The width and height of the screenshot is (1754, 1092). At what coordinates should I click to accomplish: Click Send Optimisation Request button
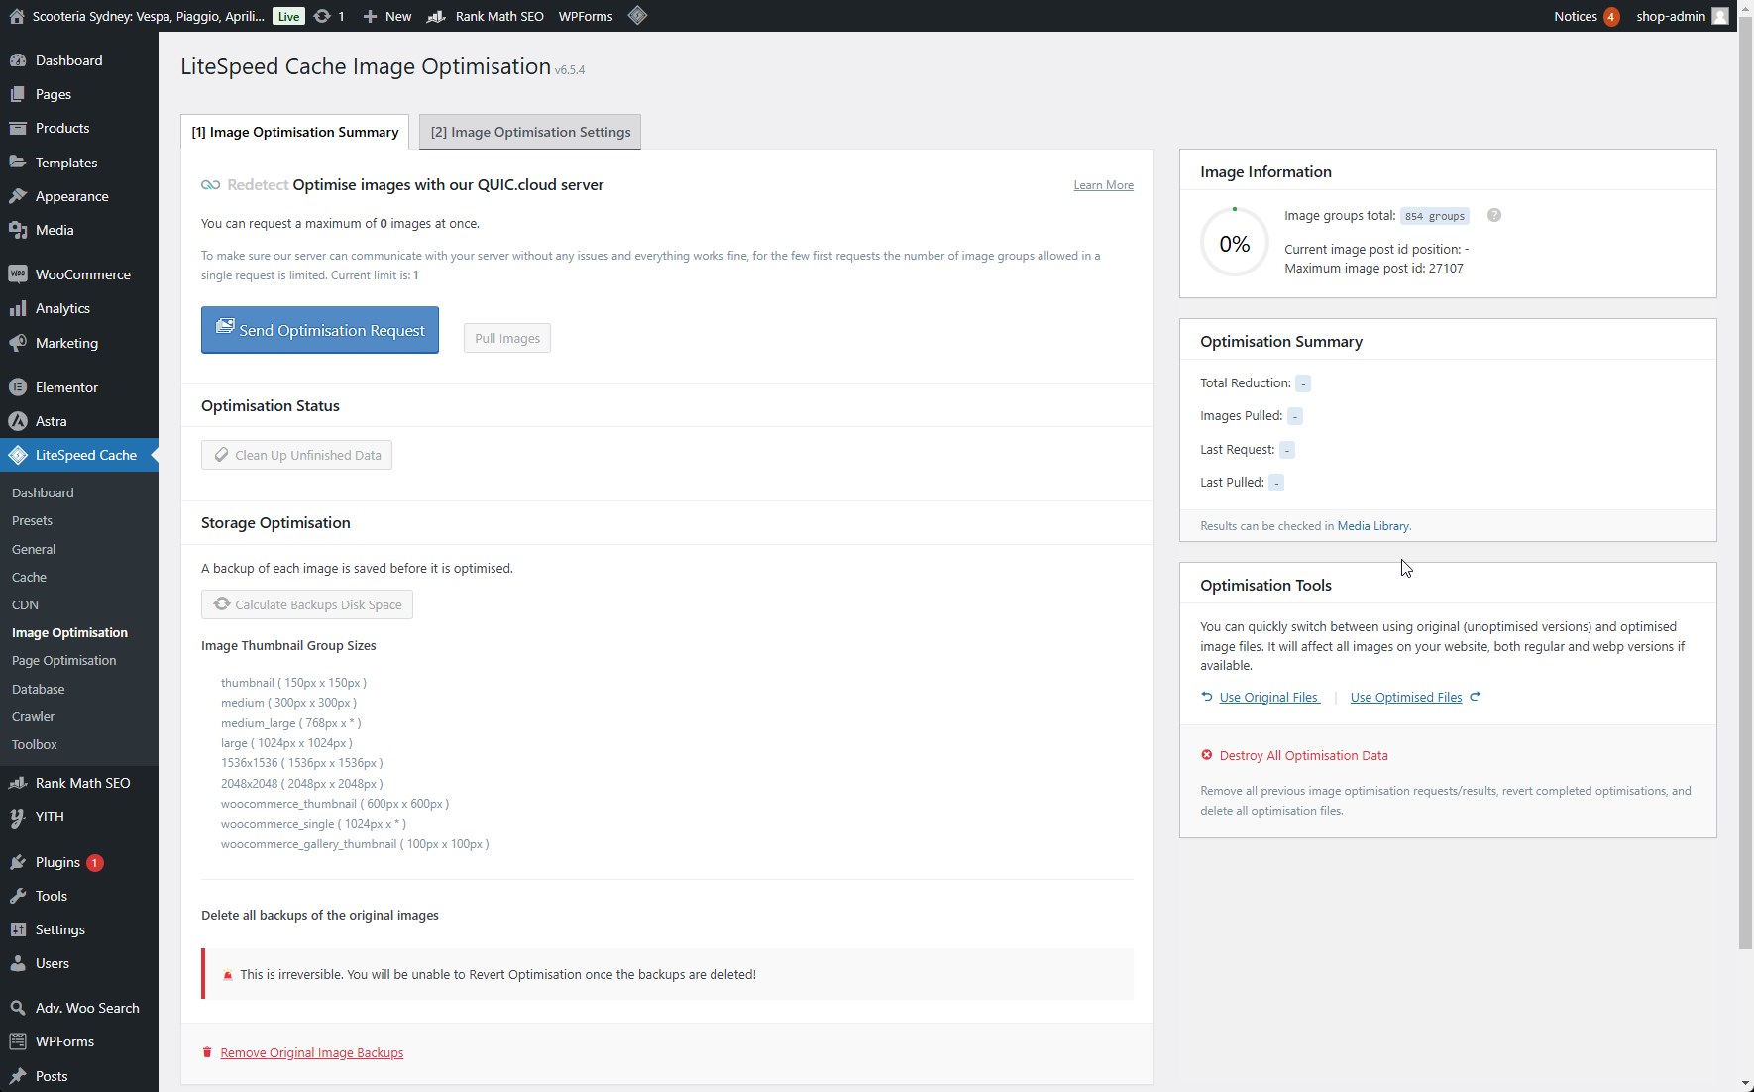[320, 330]
